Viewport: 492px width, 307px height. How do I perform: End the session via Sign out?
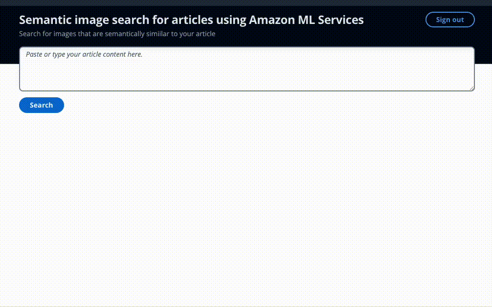(450, 20)
